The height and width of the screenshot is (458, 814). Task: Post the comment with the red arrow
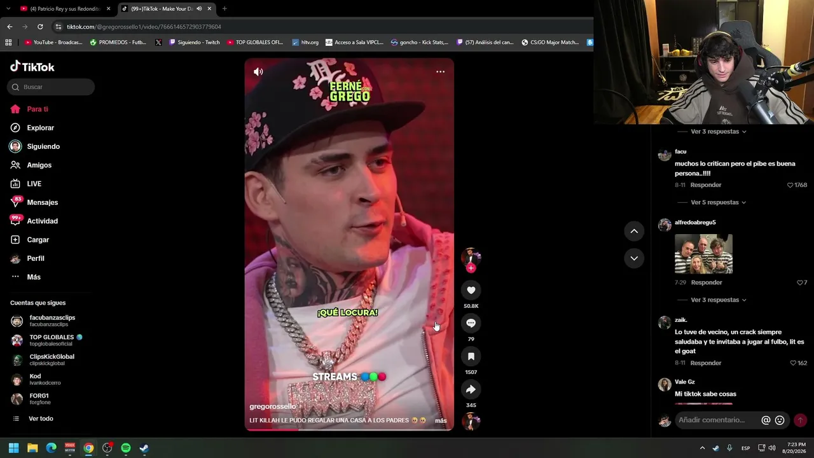800,420
